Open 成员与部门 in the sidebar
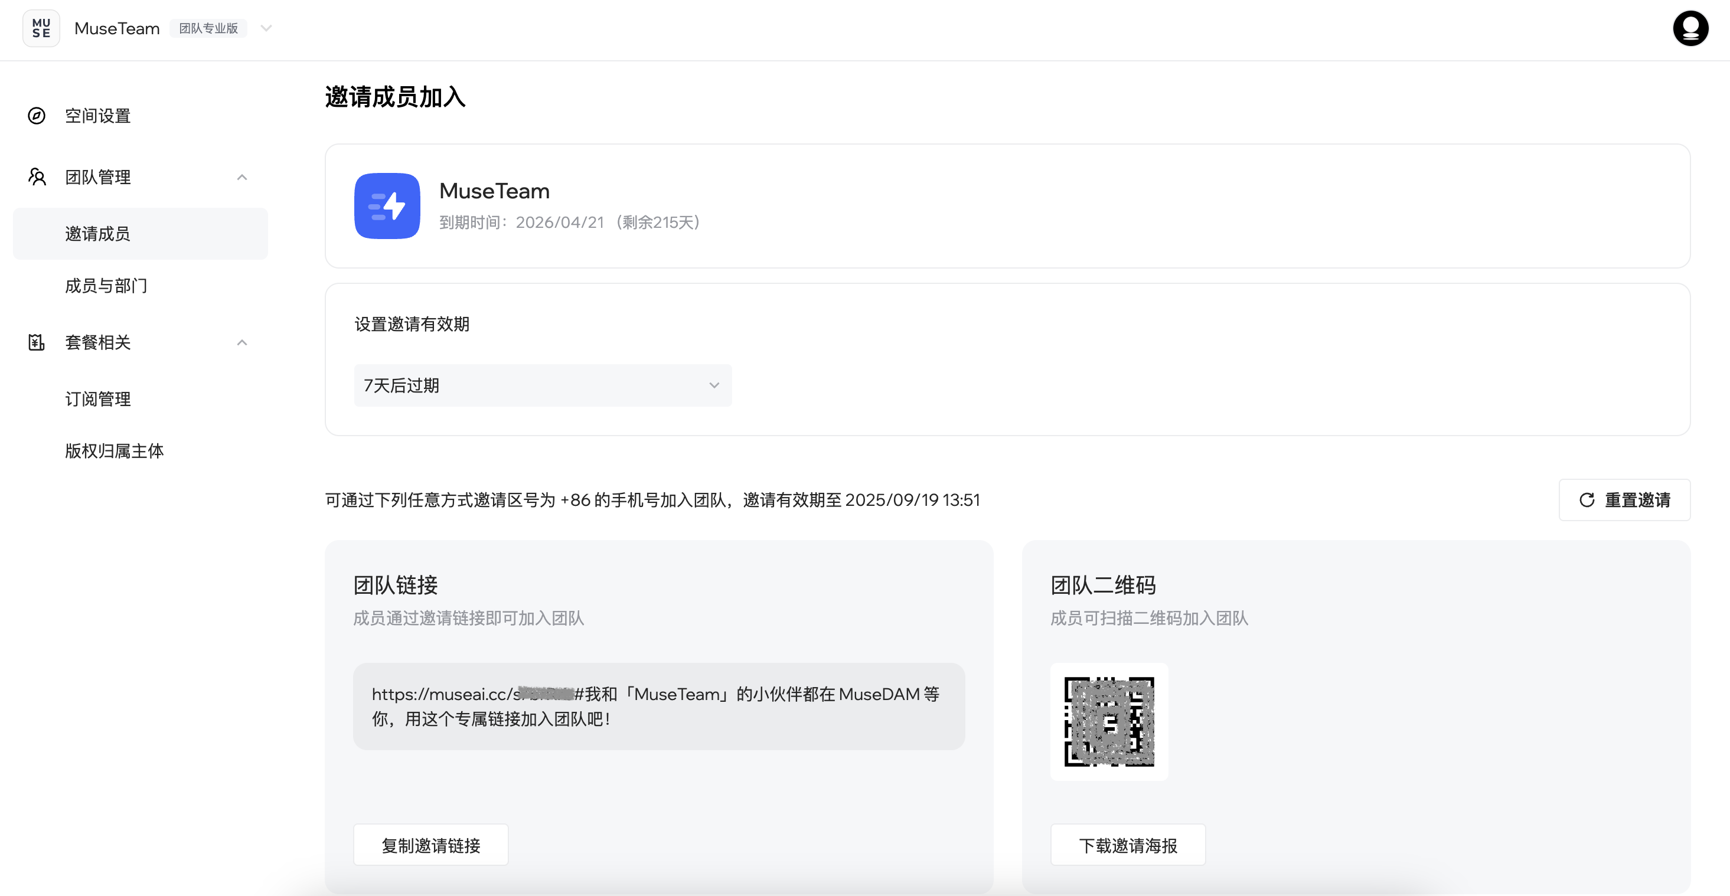This screenshot has width=1730, height=896. [106, 286]
